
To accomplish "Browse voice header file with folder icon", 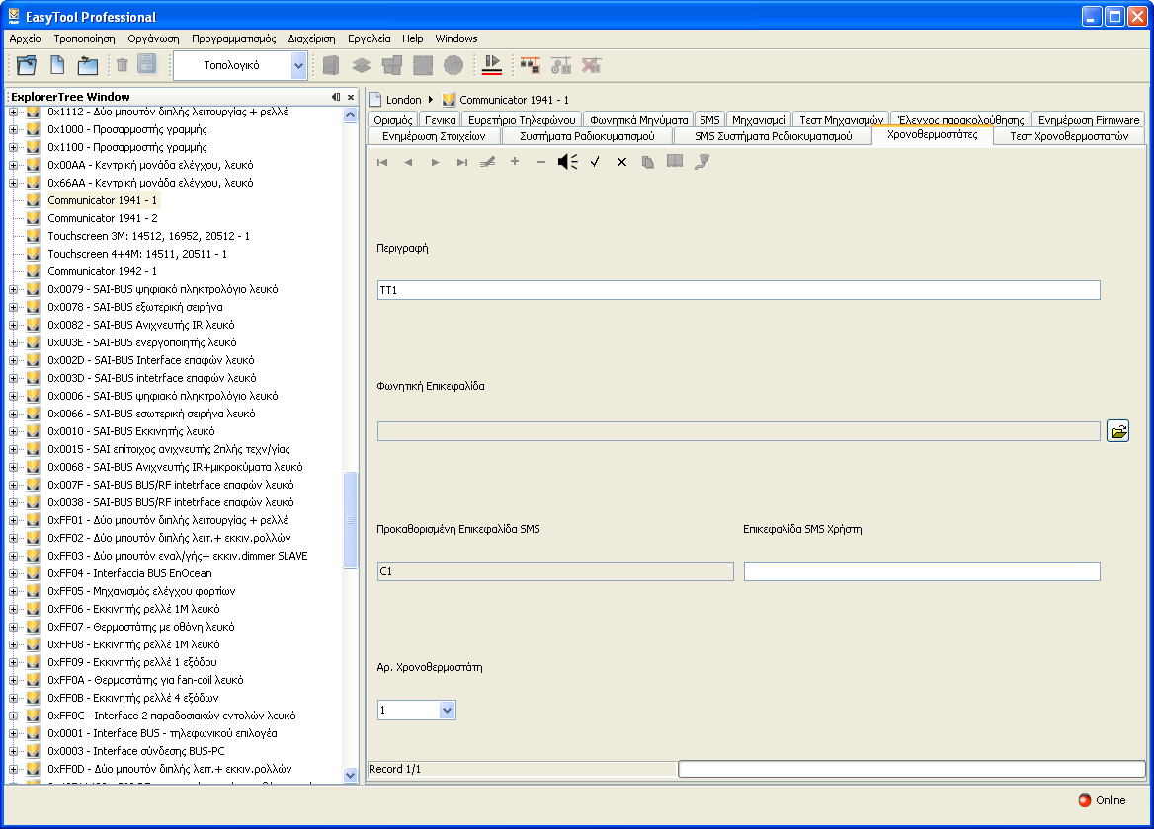I will tap(1118, 431).
